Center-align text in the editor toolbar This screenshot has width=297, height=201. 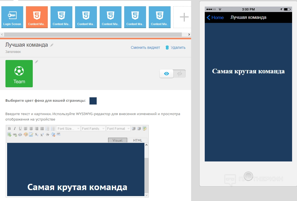pos(31,129)
